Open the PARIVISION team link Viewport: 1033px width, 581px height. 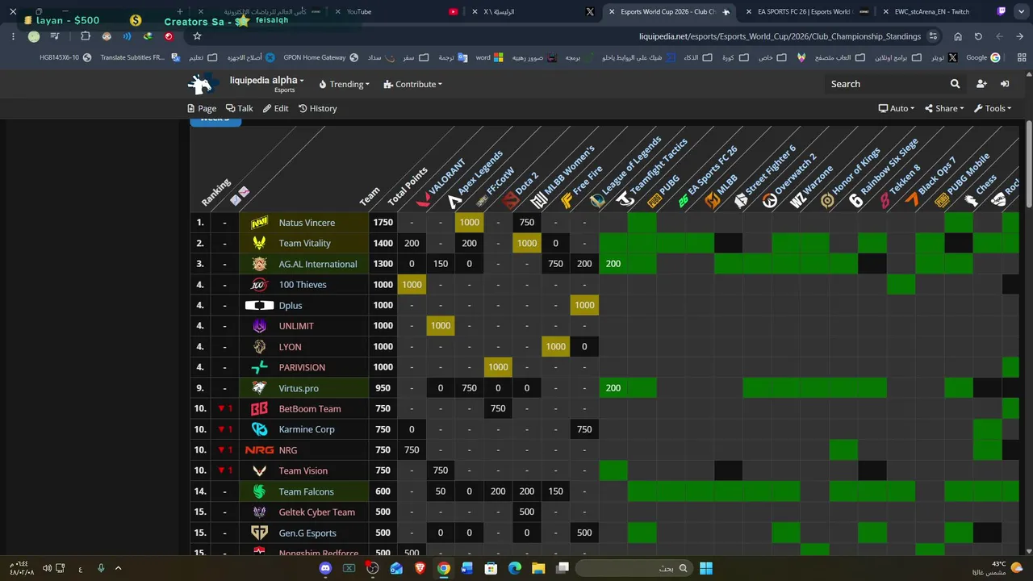[x=302, y=367]
